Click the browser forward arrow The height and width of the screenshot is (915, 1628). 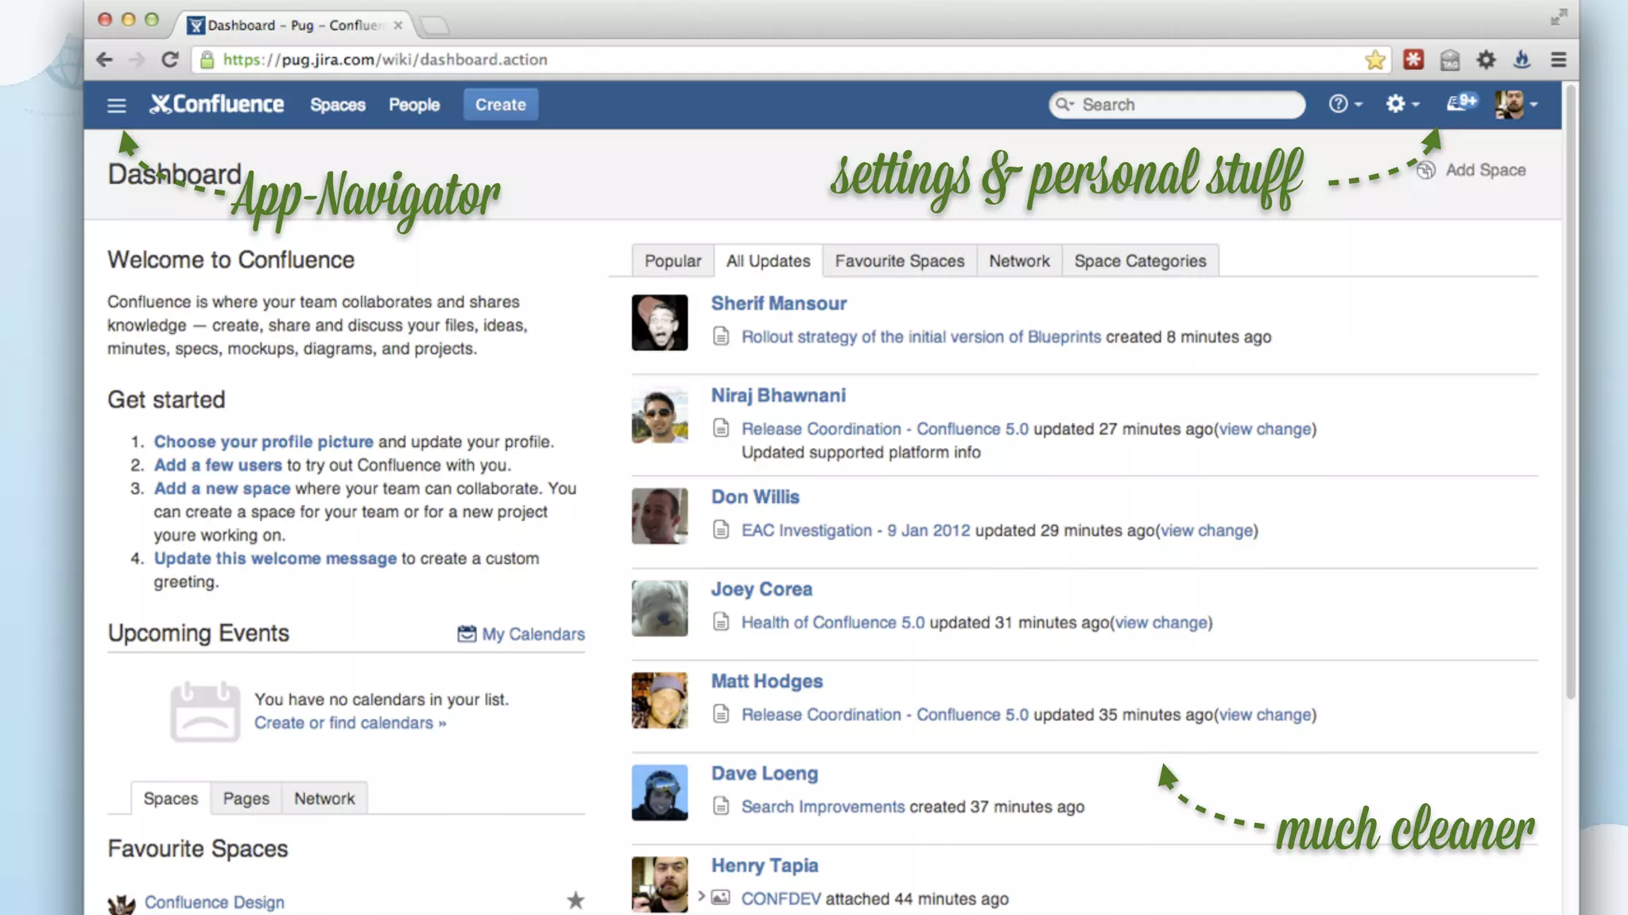(x=137, y=60)
